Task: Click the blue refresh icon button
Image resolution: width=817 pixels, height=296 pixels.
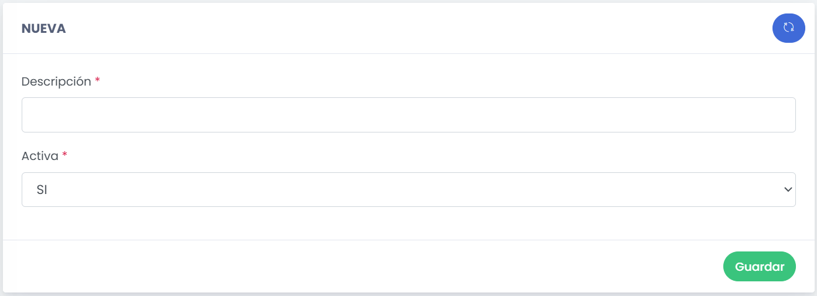Action: [x=788, y=28]
